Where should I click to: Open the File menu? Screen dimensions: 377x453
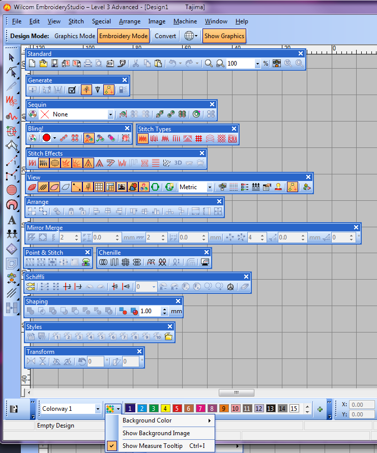pyautogui.click(x=16, y=21)
